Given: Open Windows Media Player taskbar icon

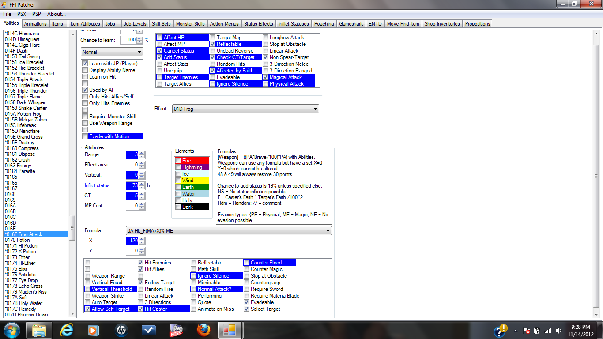Looking at the screenshot, I should pyautogui.click(x=94, y=330).
